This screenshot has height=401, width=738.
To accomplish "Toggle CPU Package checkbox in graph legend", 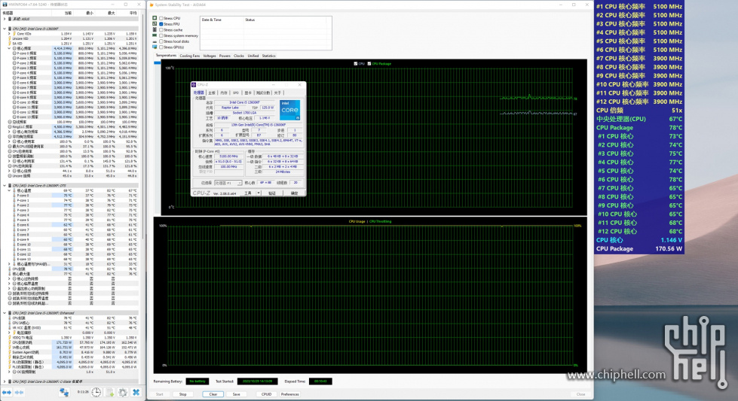I will [x=369, y=63].
